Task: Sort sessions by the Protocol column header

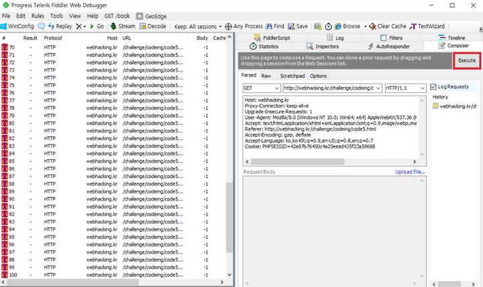Action: (x=53, y=38)
